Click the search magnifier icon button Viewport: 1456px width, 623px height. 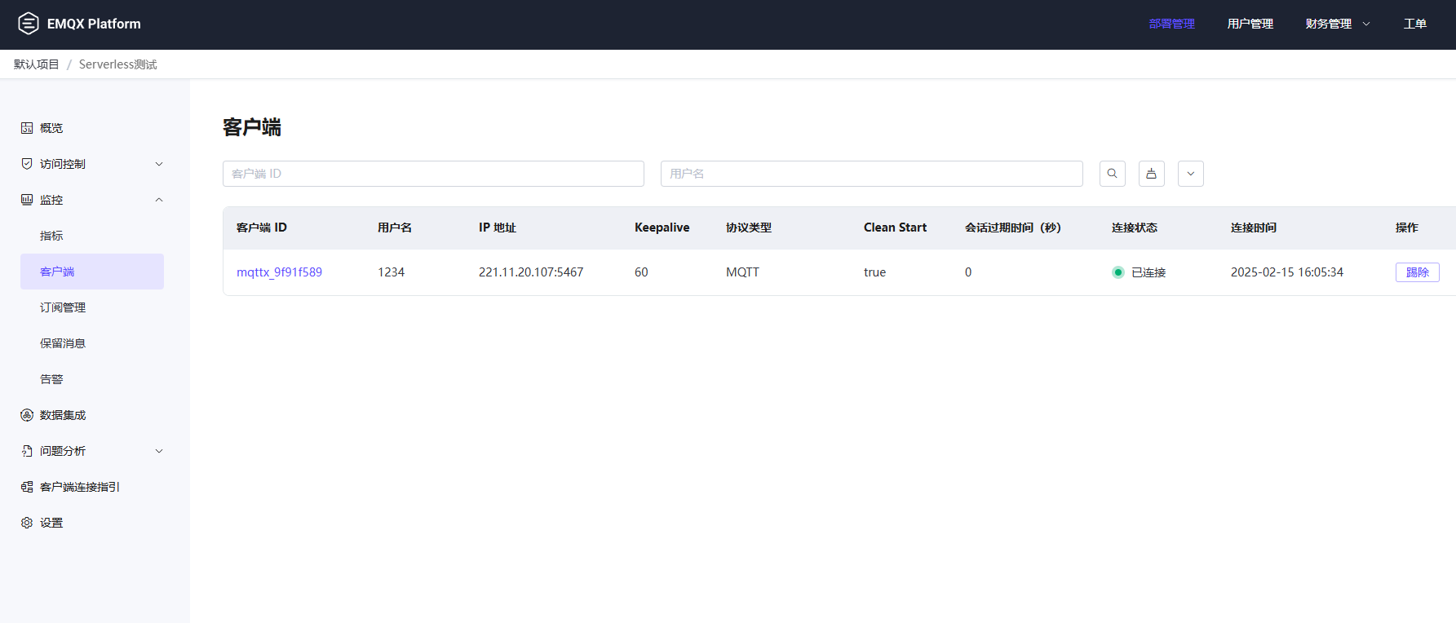tap(1112, 174)
